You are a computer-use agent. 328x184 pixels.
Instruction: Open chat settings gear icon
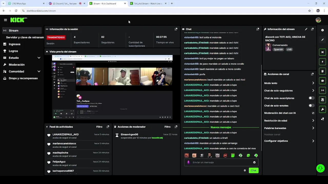click(x=245, y=170)
